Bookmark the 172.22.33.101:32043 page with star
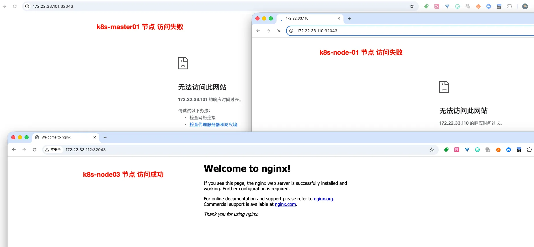Viewport: 534px width, 247px height. tap(412, 6)
